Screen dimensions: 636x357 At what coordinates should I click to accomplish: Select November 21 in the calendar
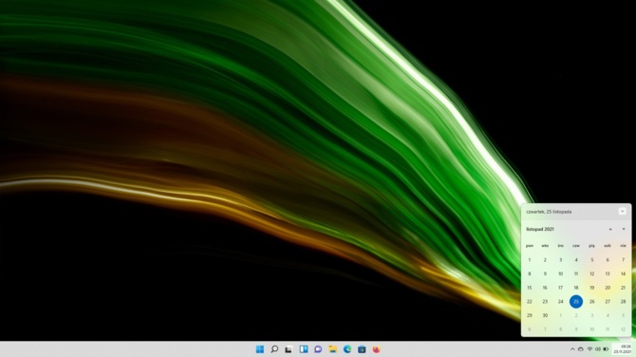pos(623,288)
